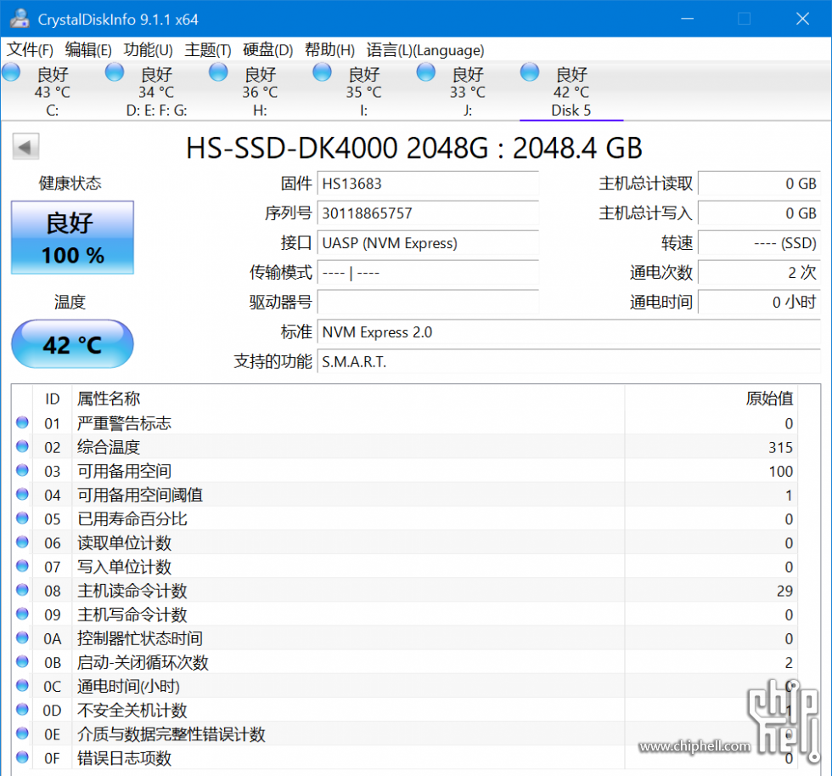Viewport: 832px width, 776px height.
Task: Click the 温度 label above the temperature
Action: click(x=70, y=303)
